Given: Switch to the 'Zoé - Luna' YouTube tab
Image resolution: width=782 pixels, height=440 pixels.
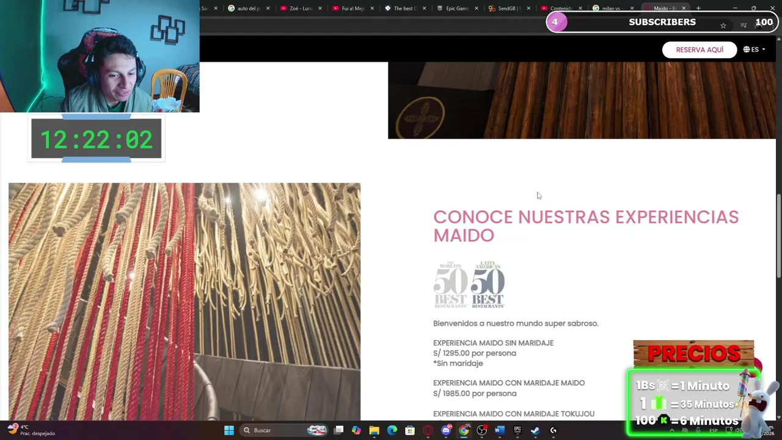Looking at the screenshot, I should [x=301, y=8].
